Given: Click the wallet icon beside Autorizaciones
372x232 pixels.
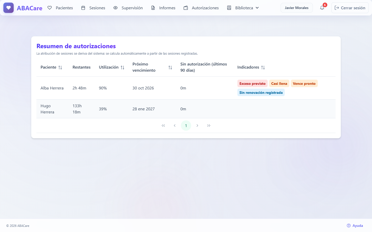Looking at the screenshot, I should coord(186,8).
